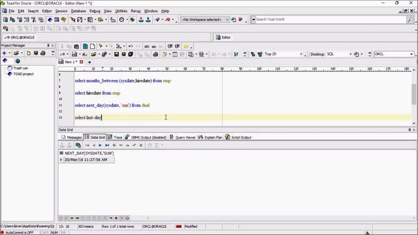Screen dimensions: 418x235
Task: Open dropdown beside sum icon in grid toolbar
Action: 162,145
